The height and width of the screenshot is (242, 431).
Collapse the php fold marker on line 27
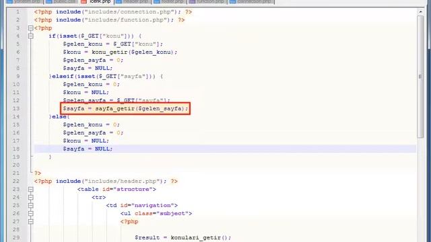pyautogui.click(x=31, y=221)
